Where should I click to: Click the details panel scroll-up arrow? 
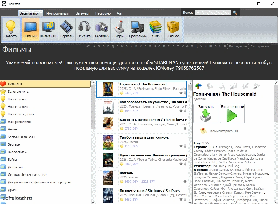[276, 83]
